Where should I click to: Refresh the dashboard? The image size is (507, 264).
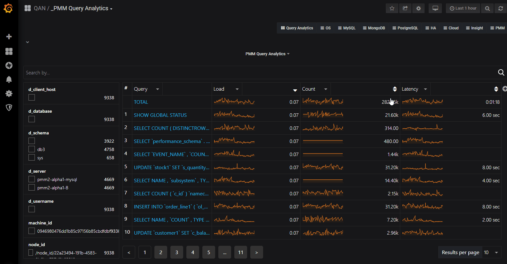point(501,8)
